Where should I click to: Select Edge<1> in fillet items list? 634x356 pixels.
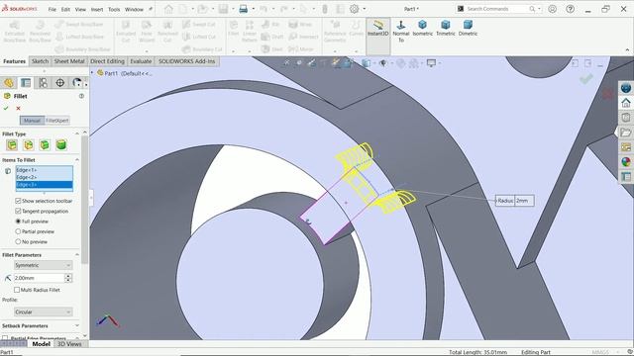click(x=44, y=170)
